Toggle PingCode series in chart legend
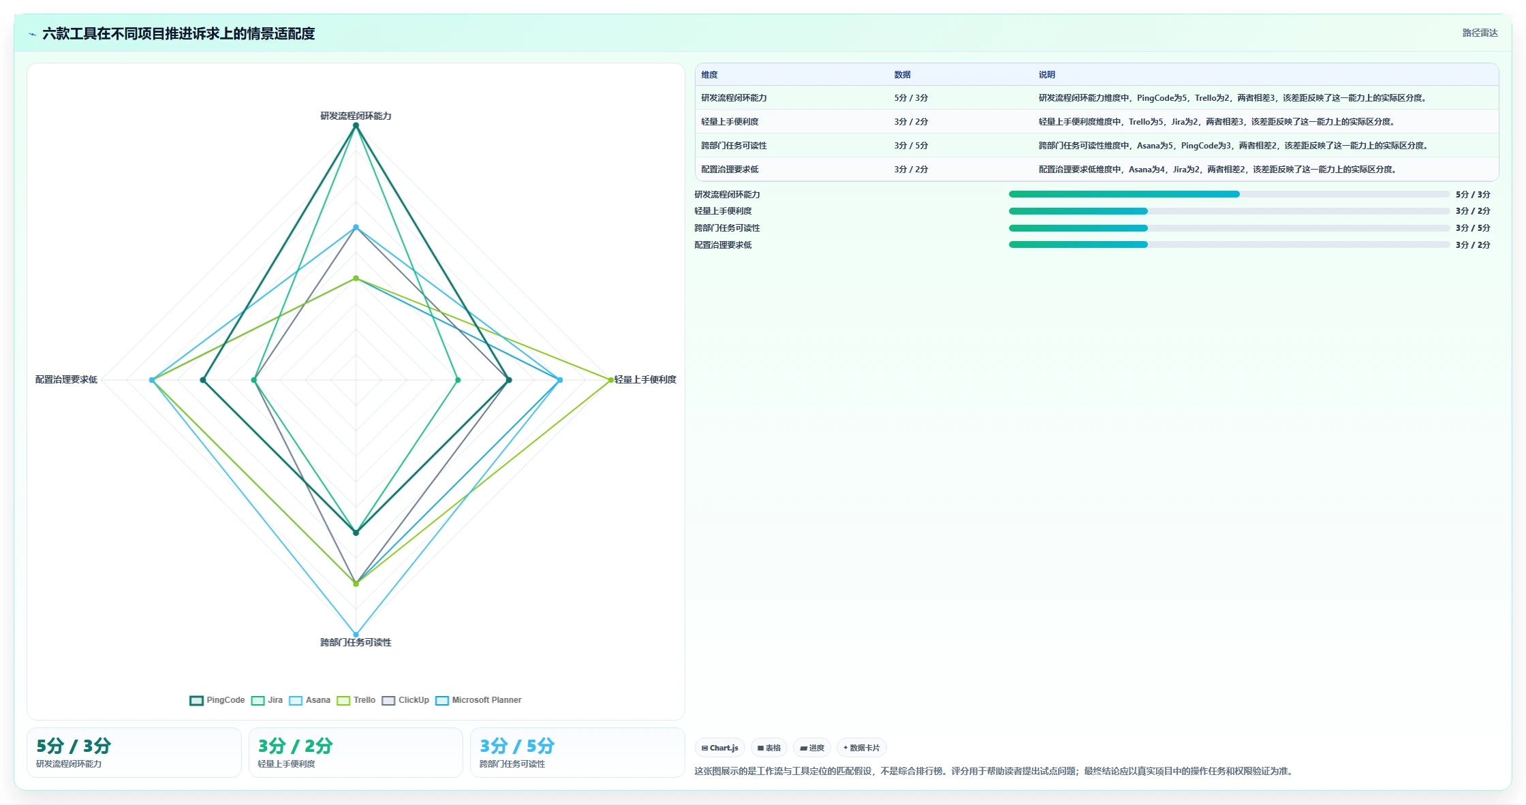 pos(217,700)
